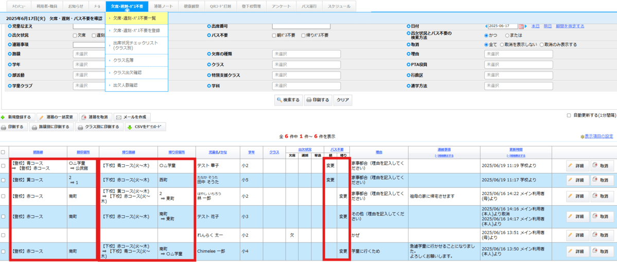
Task: Open 詳細 for 林 一郎 row
Action: (x=578, y=196)
